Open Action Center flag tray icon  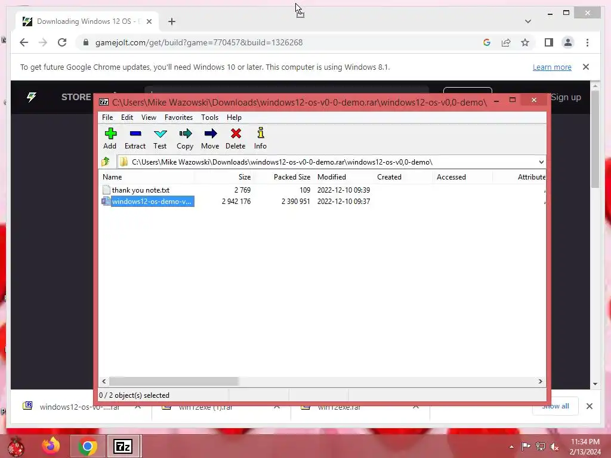tap(526, 447)
